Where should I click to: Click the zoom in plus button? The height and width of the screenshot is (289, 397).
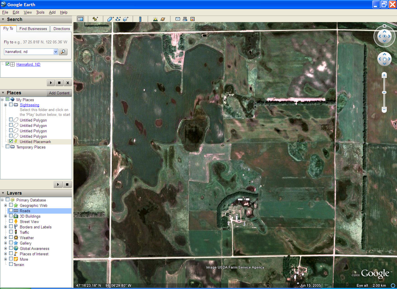384,75
